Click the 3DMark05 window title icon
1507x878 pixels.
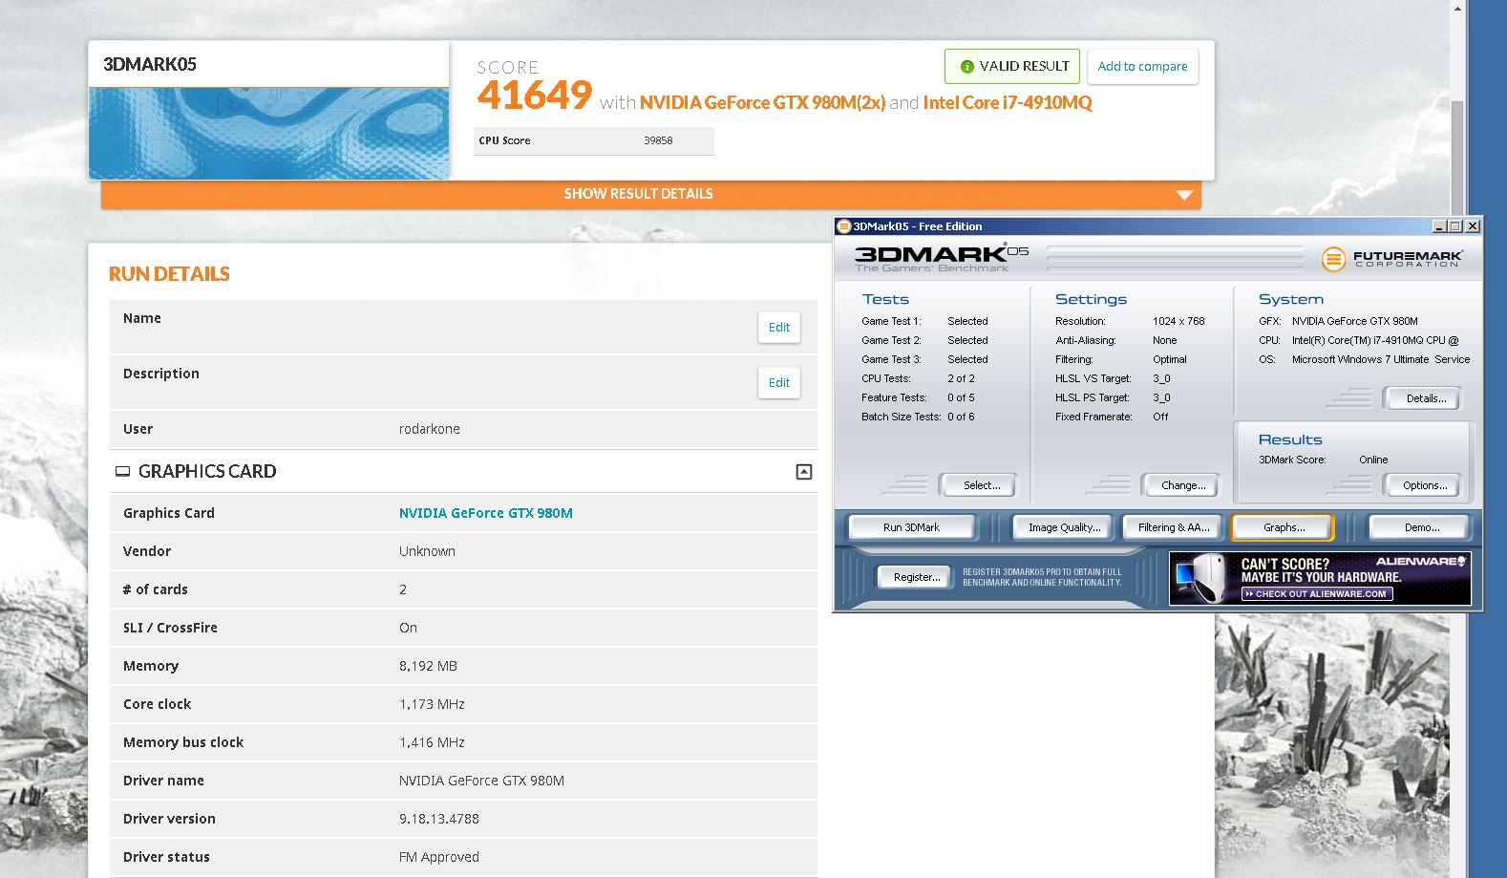pos(843,226)
